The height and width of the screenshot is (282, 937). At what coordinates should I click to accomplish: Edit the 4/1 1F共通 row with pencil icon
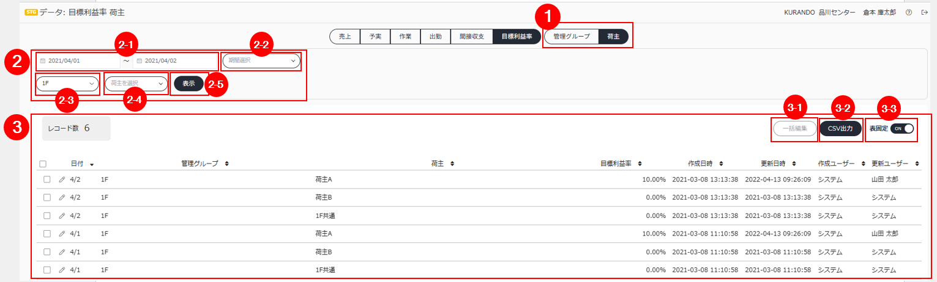point(62,270)
